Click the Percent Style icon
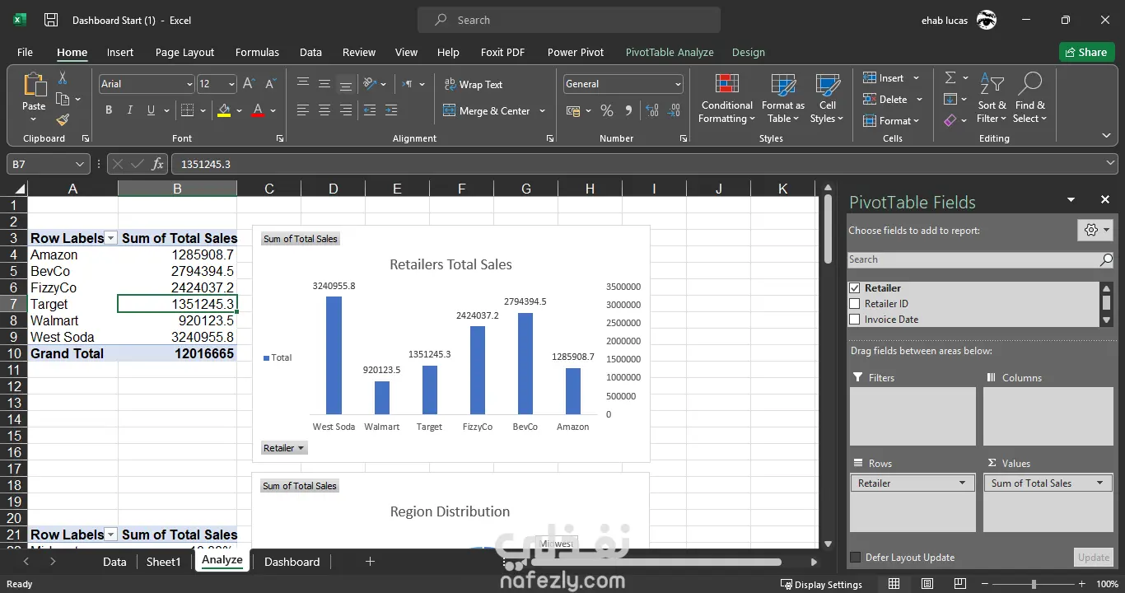 pyautogui.click(x=607, y=110)
